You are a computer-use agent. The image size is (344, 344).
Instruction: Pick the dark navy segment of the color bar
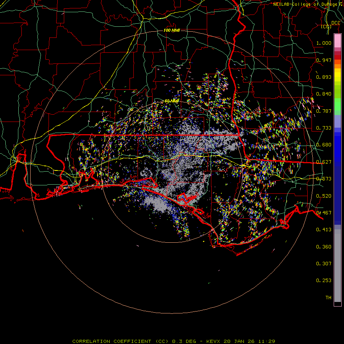coord(338,195)
